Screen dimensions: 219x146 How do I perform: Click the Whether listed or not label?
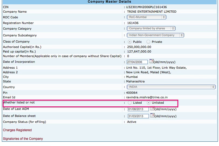pyautogui.click(x=19, y=102)
